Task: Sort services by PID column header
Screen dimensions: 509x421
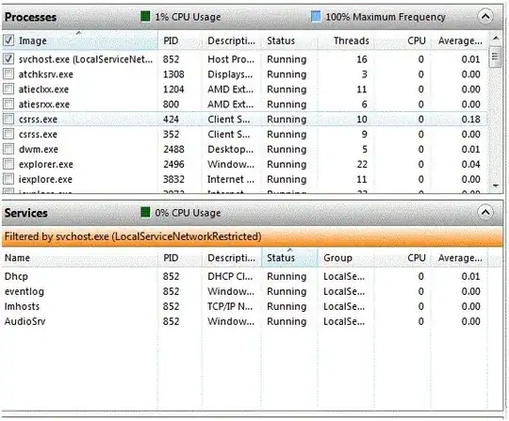Action: 180,258
